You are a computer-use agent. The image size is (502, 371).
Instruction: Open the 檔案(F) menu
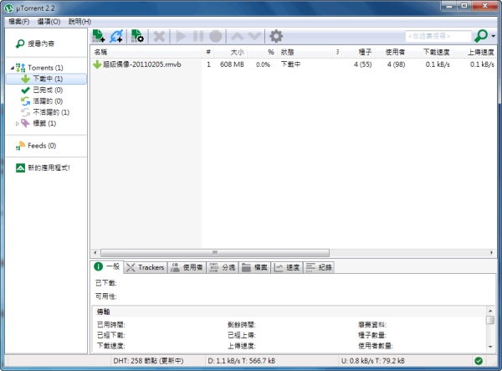click(19, 22)
